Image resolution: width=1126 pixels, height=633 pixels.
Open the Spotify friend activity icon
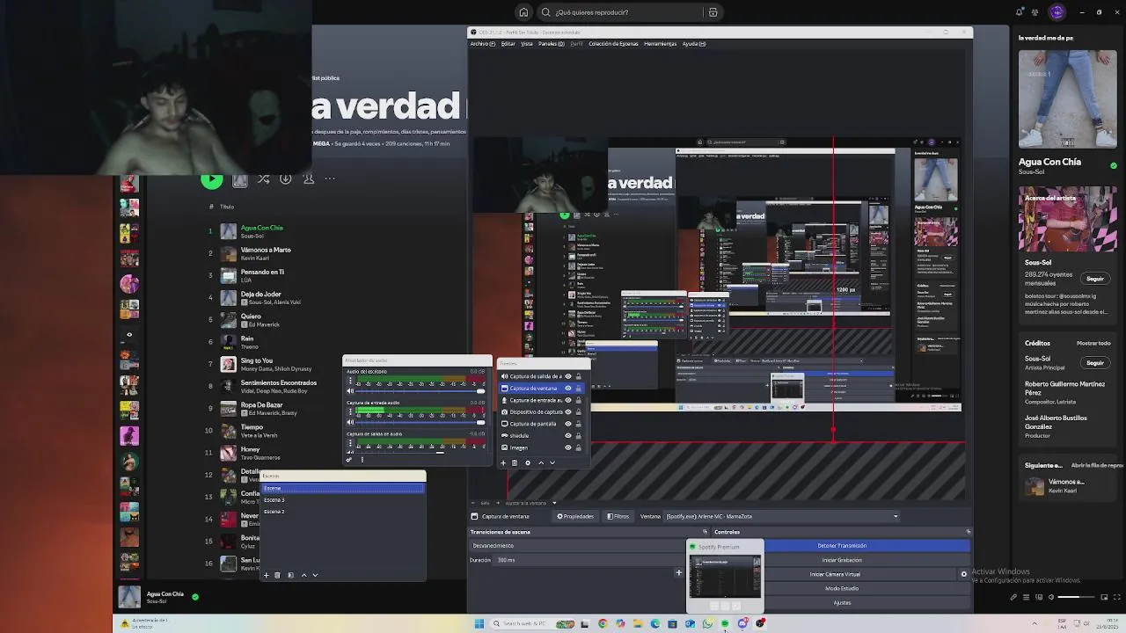[1036, 12]
